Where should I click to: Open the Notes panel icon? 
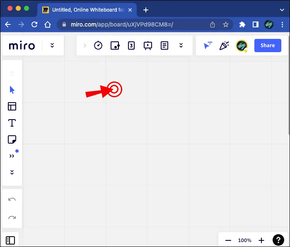coord(164,46)
